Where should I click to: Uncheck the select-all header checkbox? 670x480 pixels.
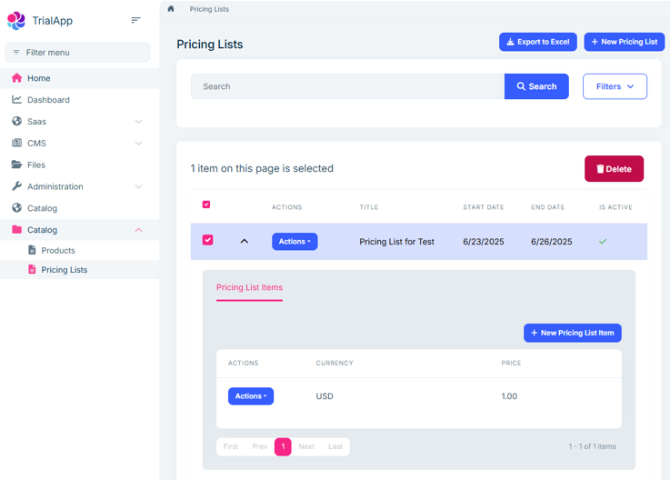click(x=206, y=205)
